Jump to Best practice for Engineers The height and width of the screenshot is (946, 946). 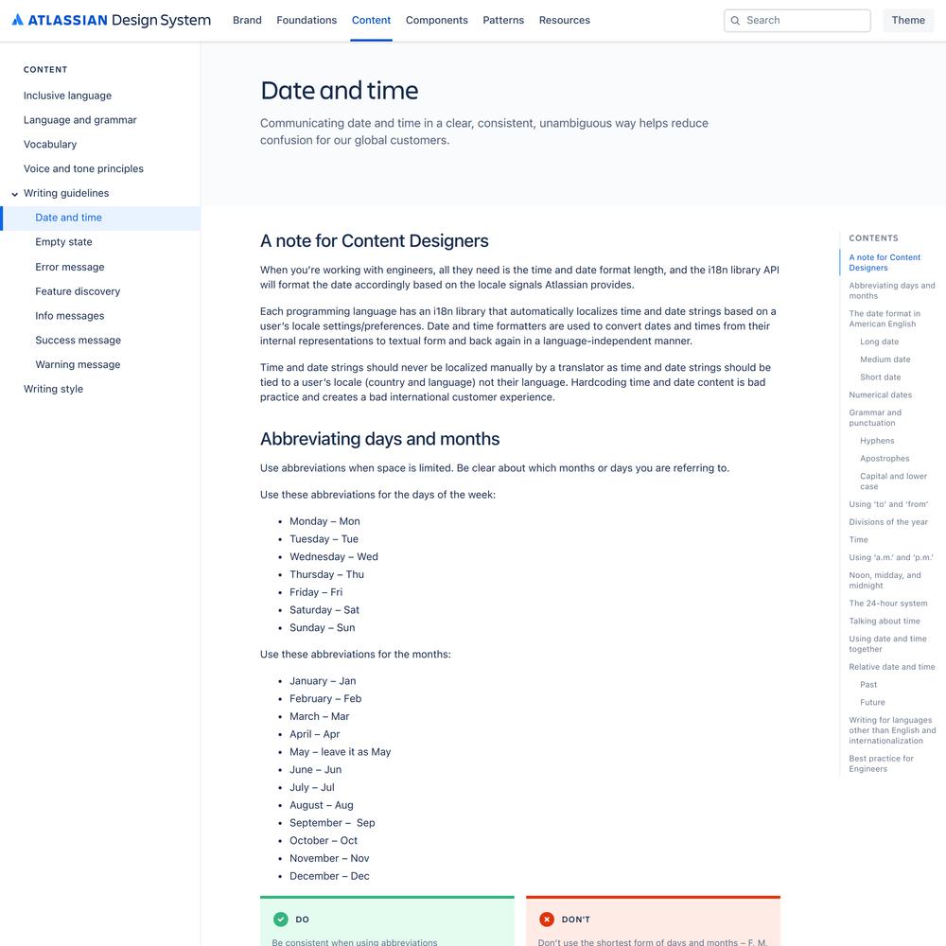click(x=881, y=763)
